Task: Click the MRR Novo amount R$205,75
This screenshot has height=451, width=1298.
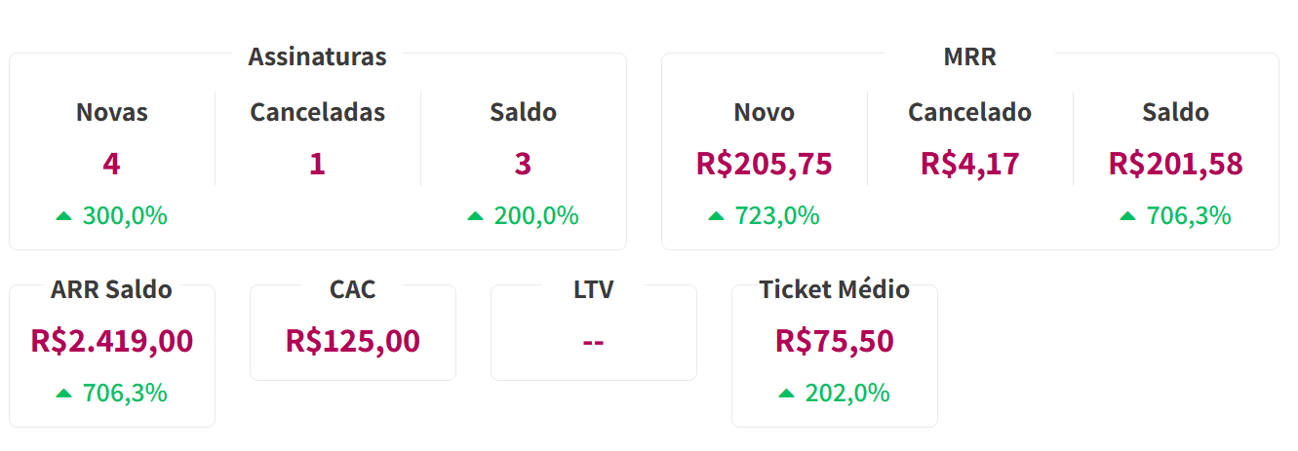Action: click(x=765, y=164)
